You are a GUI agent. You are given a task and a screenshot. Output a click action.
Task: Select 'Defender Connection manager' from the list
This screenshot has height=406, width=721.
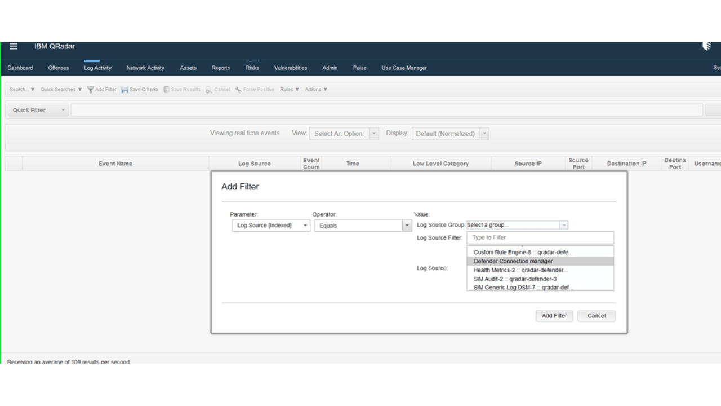pyautogui.click(x=513, y=261)
